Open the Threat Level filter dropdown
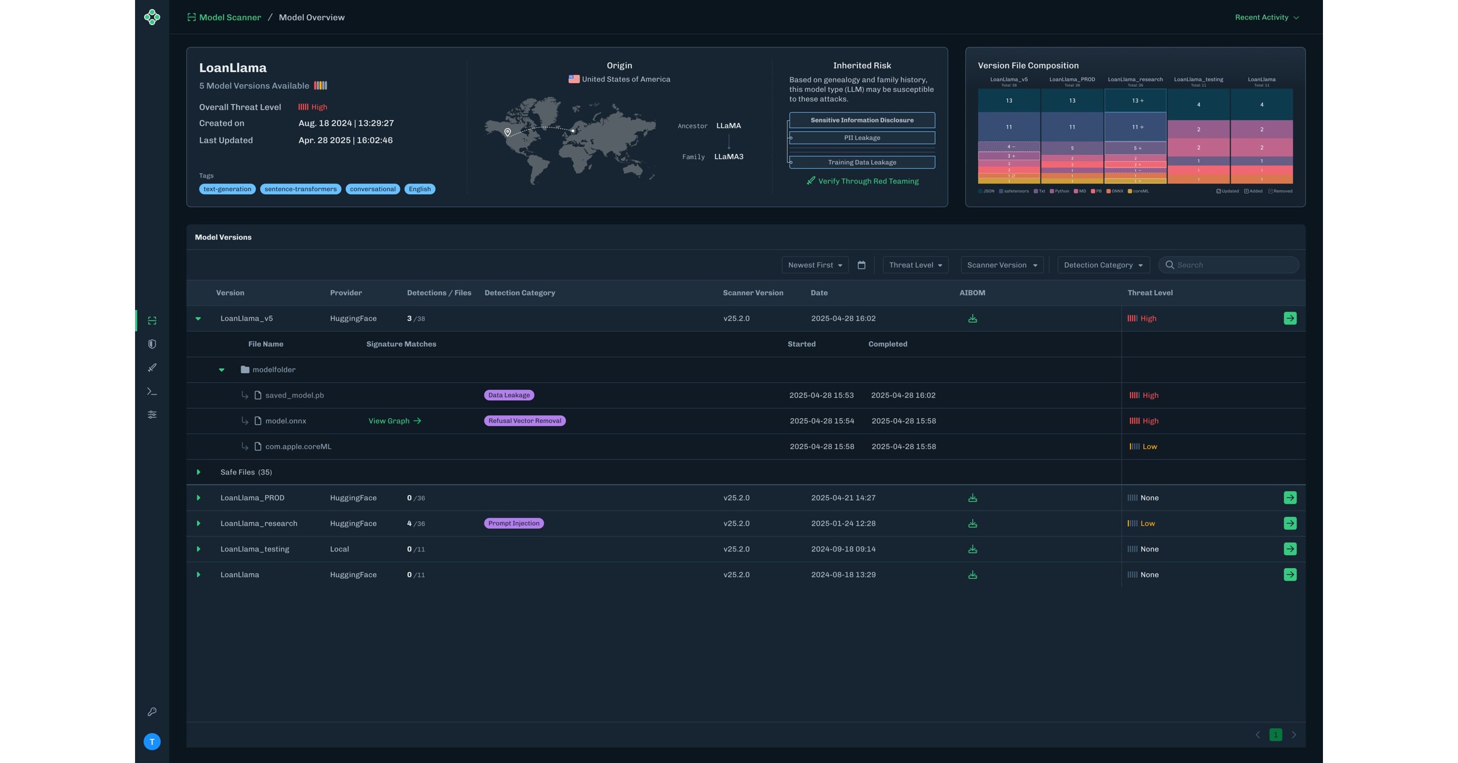The height and width of the screenshot is (763, 1458). point(915,265)
